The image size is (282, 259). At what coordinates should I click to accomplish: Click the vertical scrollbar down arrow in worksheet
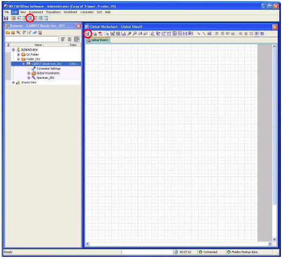tap(274, 240)
